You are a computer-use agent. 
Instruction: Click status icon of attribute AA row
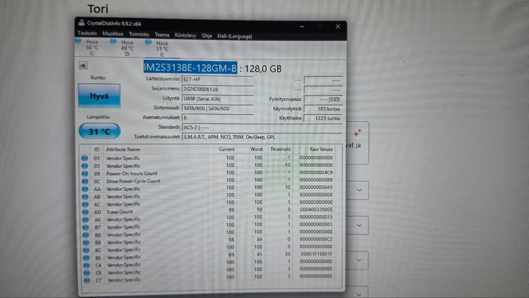coord(85,189)
